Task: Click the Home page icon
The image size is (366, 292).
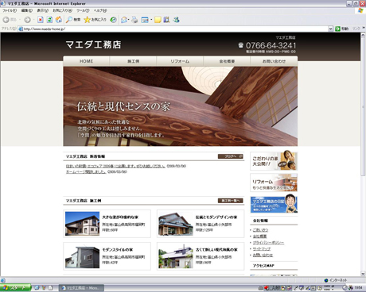Action: [x=59, y=20]
